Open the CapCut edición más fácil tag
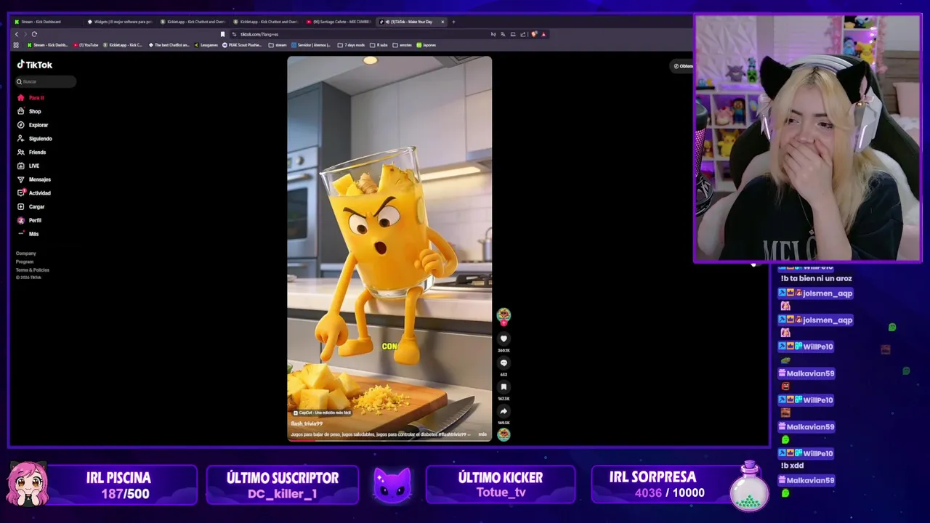The image size is (930, 523). click(x=322, y=413)
